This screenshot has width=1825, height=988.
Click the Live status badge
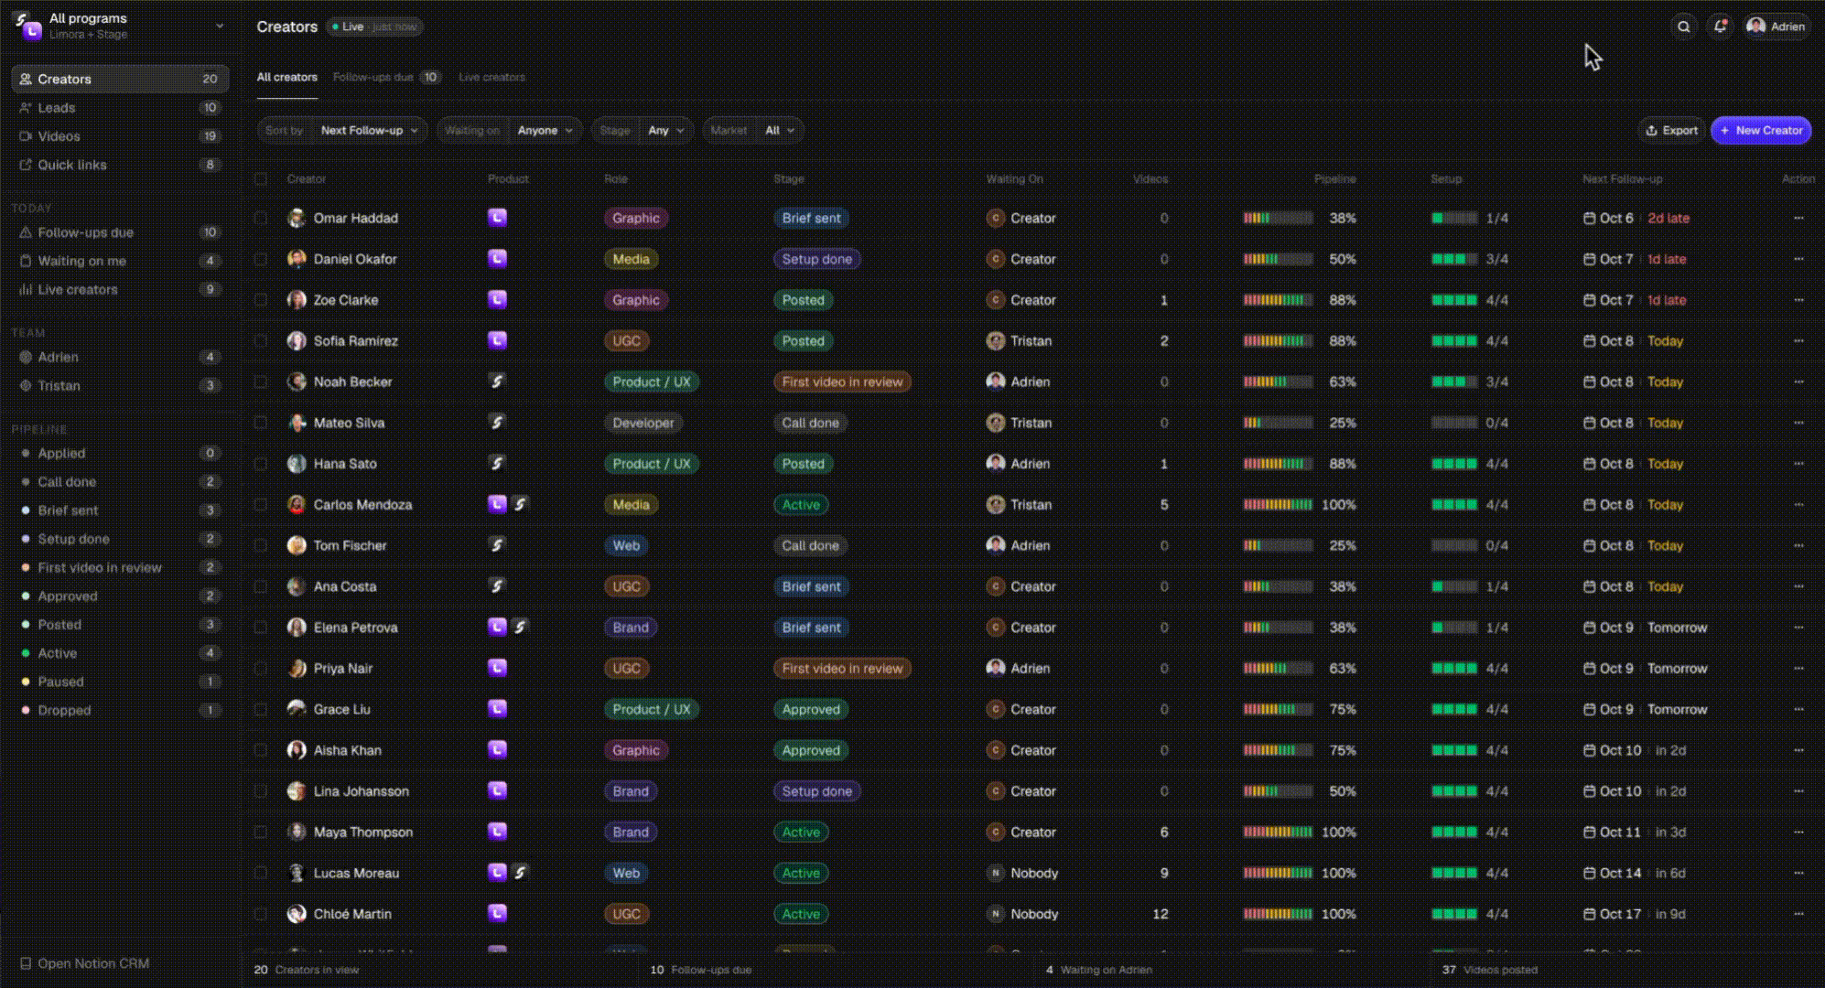[x=375, y=27]
